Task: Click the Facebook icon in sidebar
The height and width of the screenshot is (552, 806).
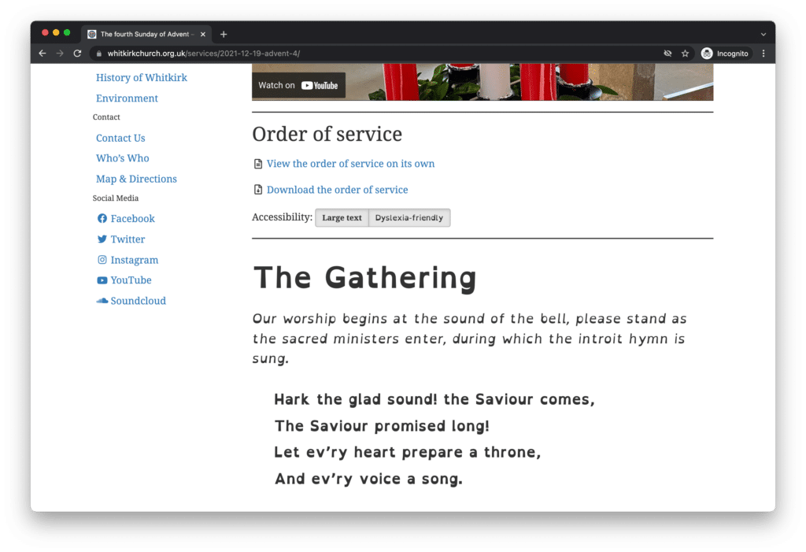Action: 102,219
